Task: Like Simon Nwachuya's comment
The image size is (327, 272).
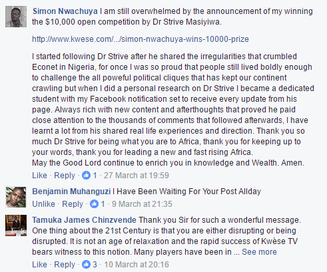Action: tap(39, 176)
